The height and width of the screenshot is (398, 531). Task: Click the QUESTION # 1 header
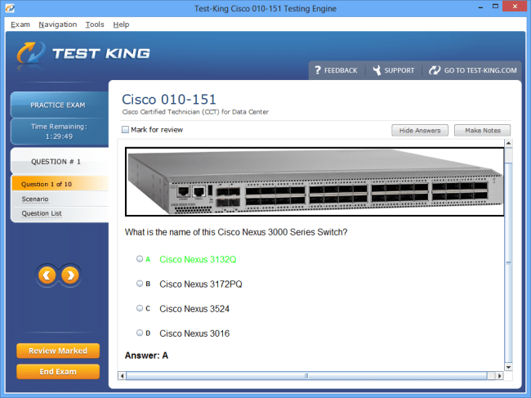coord(60,161)
